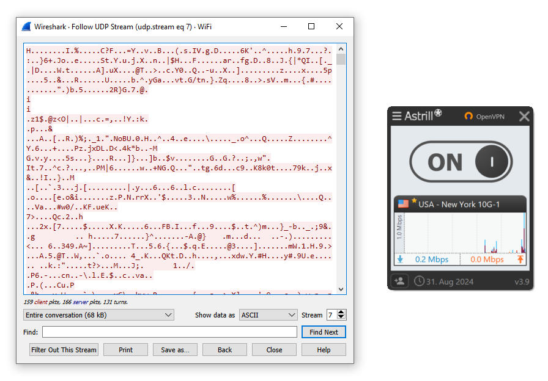Screen dimensions: 548x381
Task: Click the Stream number field
Action: click(x=331, y=315)
